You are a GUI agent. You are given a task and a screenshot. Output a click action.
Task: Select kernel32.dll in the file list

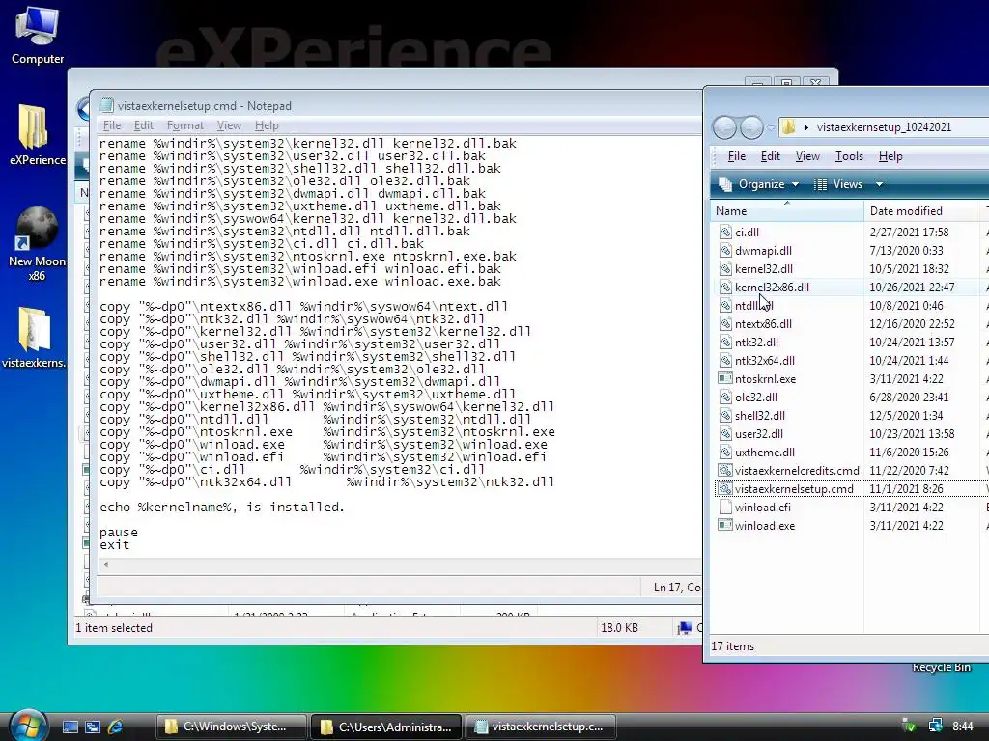(764, 268)
